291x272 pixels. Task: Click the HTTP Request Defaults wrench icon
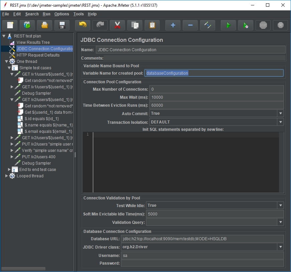12,55
